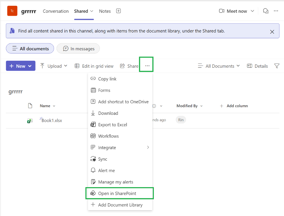The image size is (284, 216).
Task: Choose Add shortcut to OneDrive
Action: tap(120, 102)
